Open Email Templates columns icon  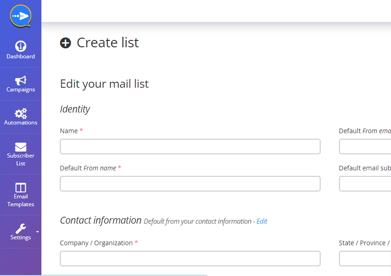(x=21, y=187)
